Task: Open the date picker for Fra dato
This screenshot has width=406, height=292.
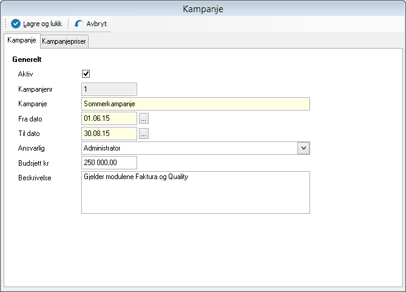Action: click(x=144, y=118)
